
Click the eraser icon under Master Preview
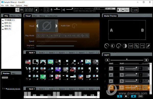[148, 46]
